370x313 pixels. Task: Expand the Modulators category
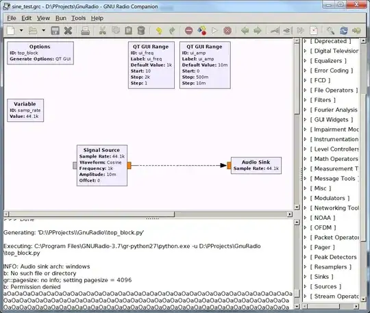[305, 198]
